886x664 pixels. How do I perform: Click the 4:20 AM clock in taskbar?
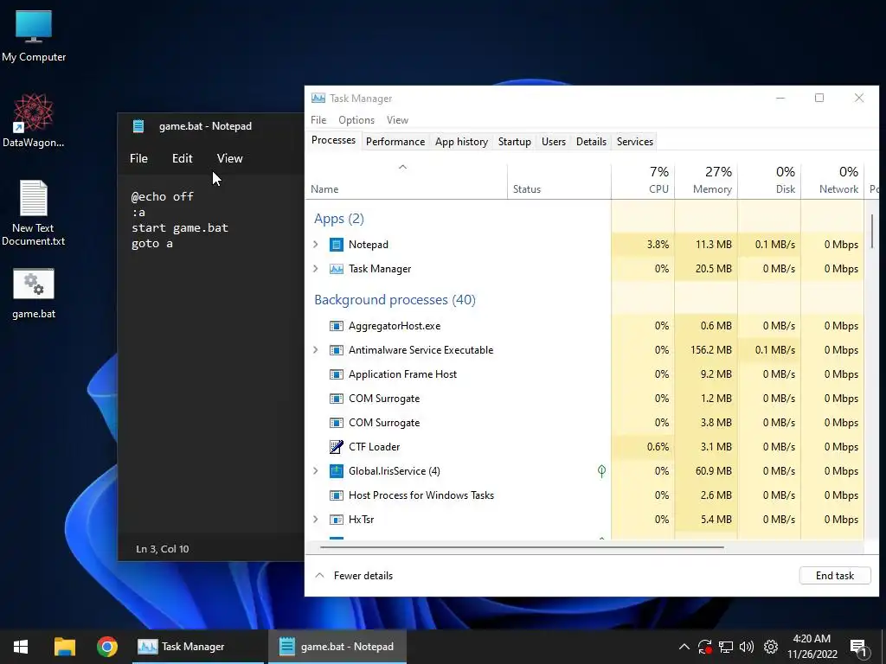pos(812,639)
